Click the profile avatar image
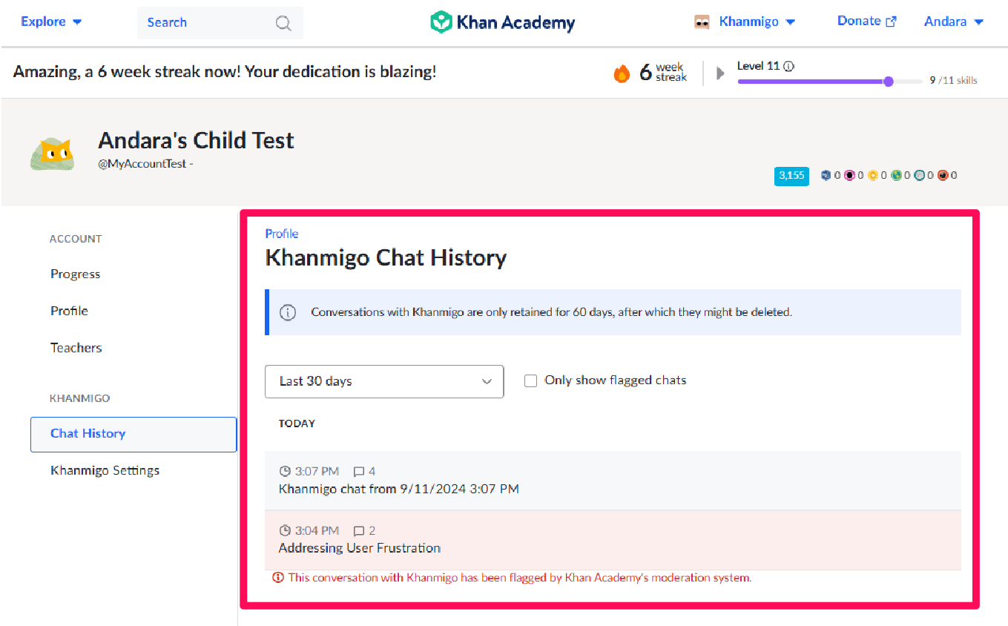 click(52, 154)
